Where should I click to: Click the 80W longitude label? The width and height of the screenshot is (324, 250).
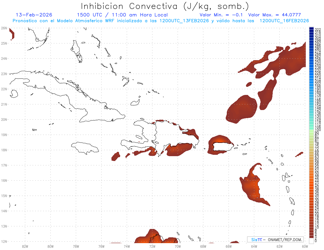tap(50, 246)
